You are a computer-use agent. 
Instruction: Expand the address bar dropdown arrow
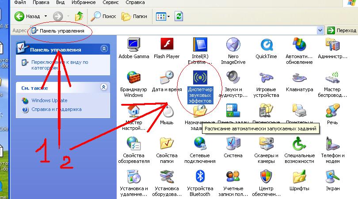(x=320, y=30)
